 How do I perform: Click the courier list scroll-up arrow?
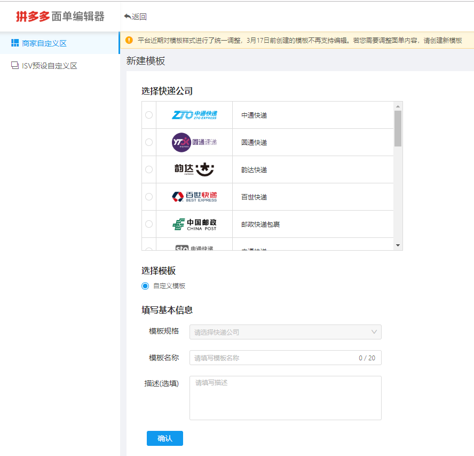coord(398,106)
